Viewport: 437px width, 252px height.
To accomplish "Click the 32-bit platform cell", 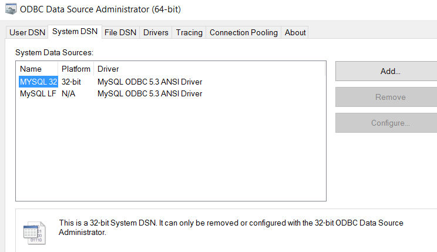I will [x=71, y=82].
